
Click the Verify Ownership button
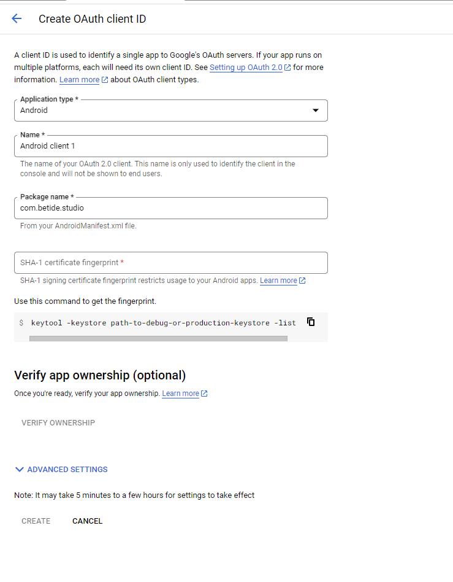click(x=58, y=423)
